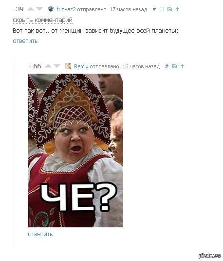Reply to funvaz2 comment 'ответить'

[x=25, y=41]
